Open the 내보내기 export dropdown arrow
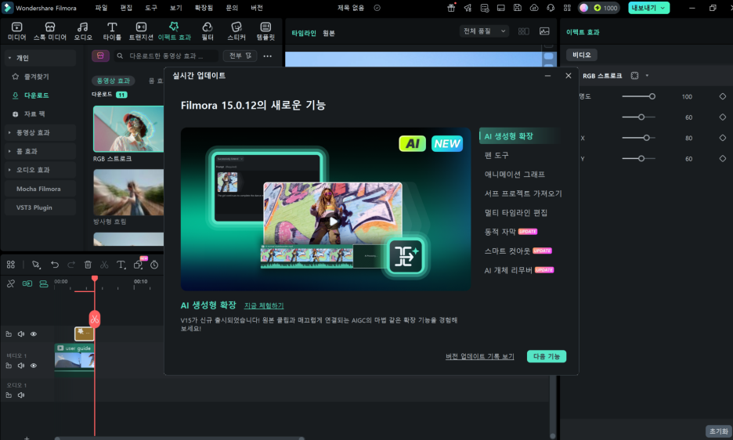The height and width of the screenshot is (440, 733). [663, 8]
